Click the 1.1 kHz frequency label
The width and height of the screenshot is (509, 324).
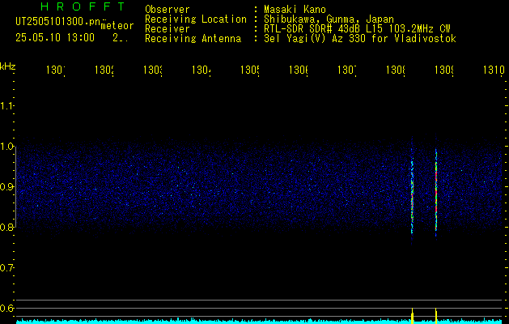tap(6, 105)
